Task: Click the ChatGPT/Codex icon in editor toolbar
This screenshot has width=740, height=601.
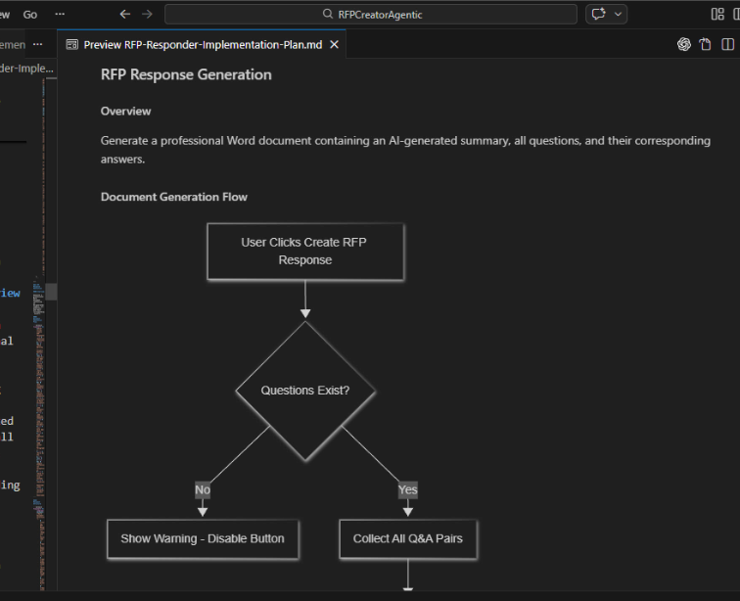Action: click(x=684, y=45)
